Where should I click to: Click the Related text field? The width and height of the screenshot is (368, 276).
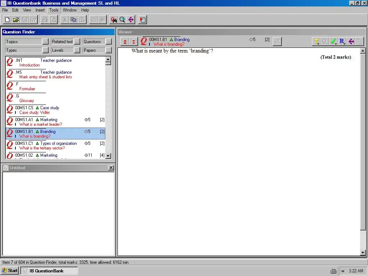63,42
